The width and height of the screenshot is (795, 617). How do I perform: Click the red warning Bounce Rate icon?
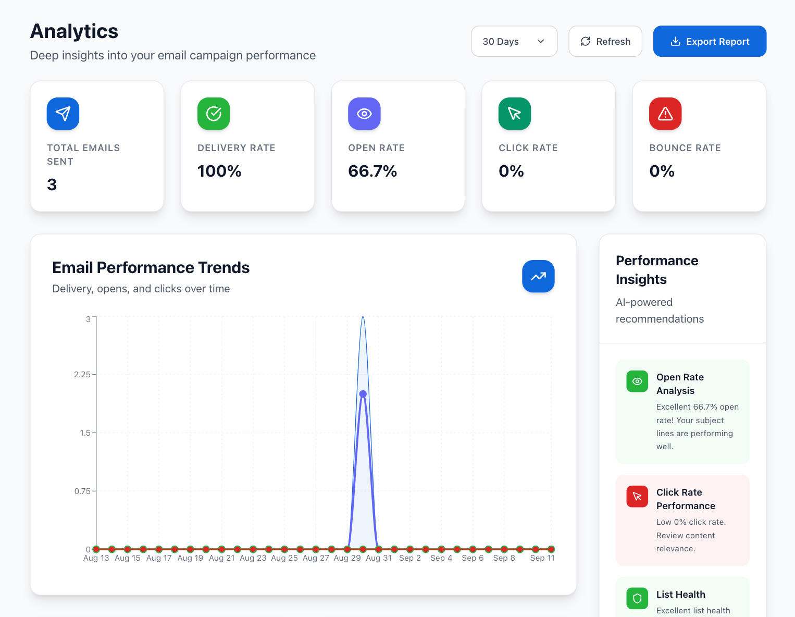(x=665, y=114)
